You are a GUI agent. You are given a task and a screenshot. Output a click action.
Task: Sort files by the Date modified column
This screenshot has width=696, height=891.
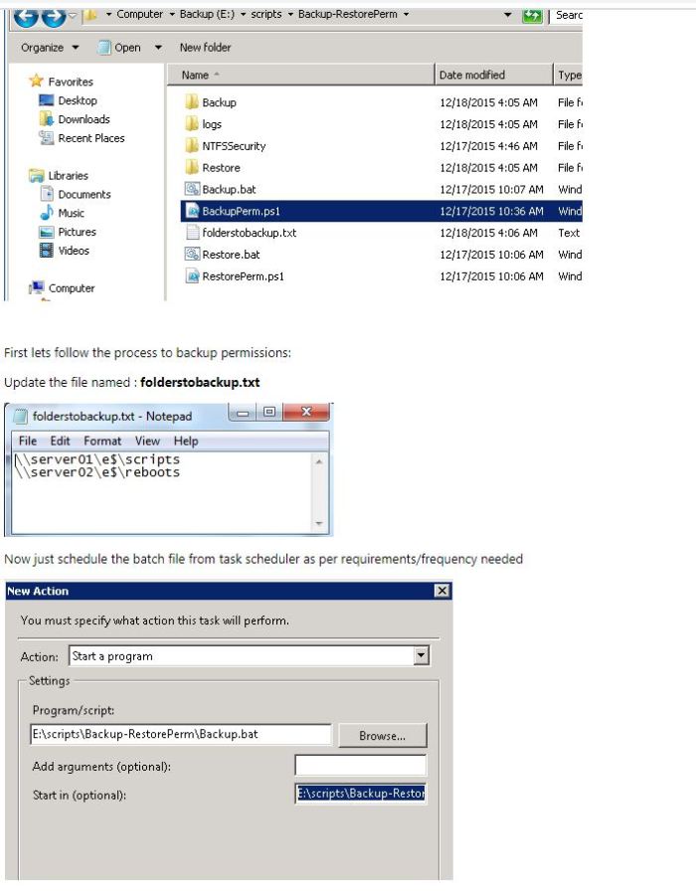click(492, 75)
